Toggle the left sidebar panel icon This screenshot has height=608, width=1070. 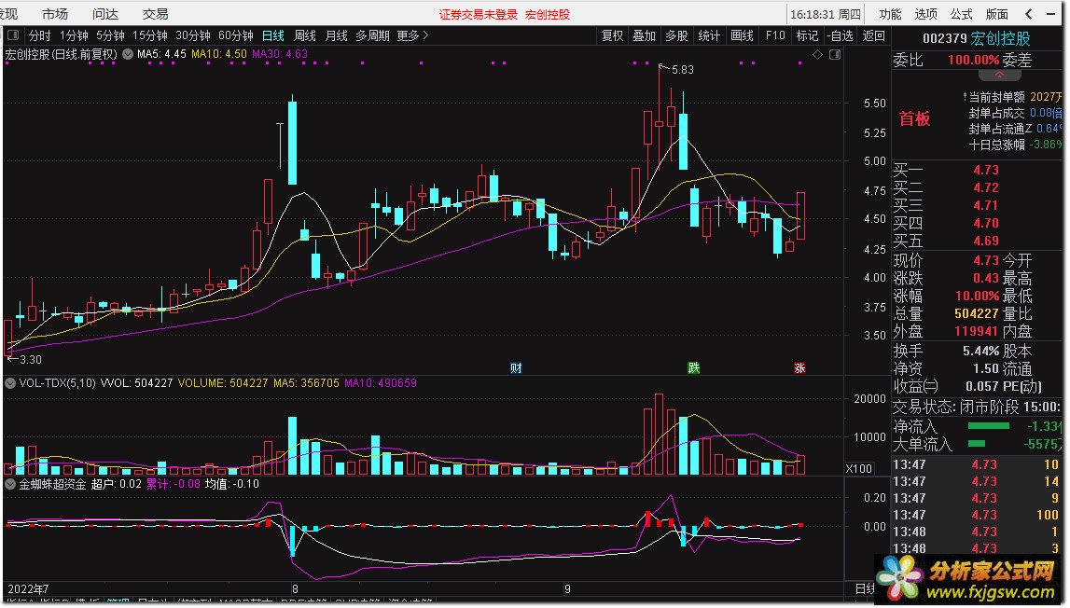coord(13,35)
